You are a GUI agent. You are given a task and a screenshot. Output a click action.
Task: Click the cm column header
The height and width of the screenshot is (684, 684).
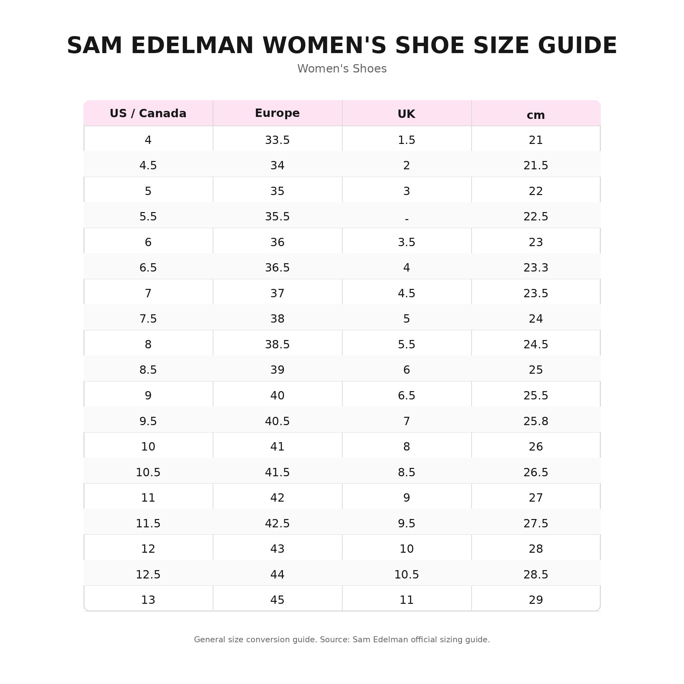(x=536, y=113)
